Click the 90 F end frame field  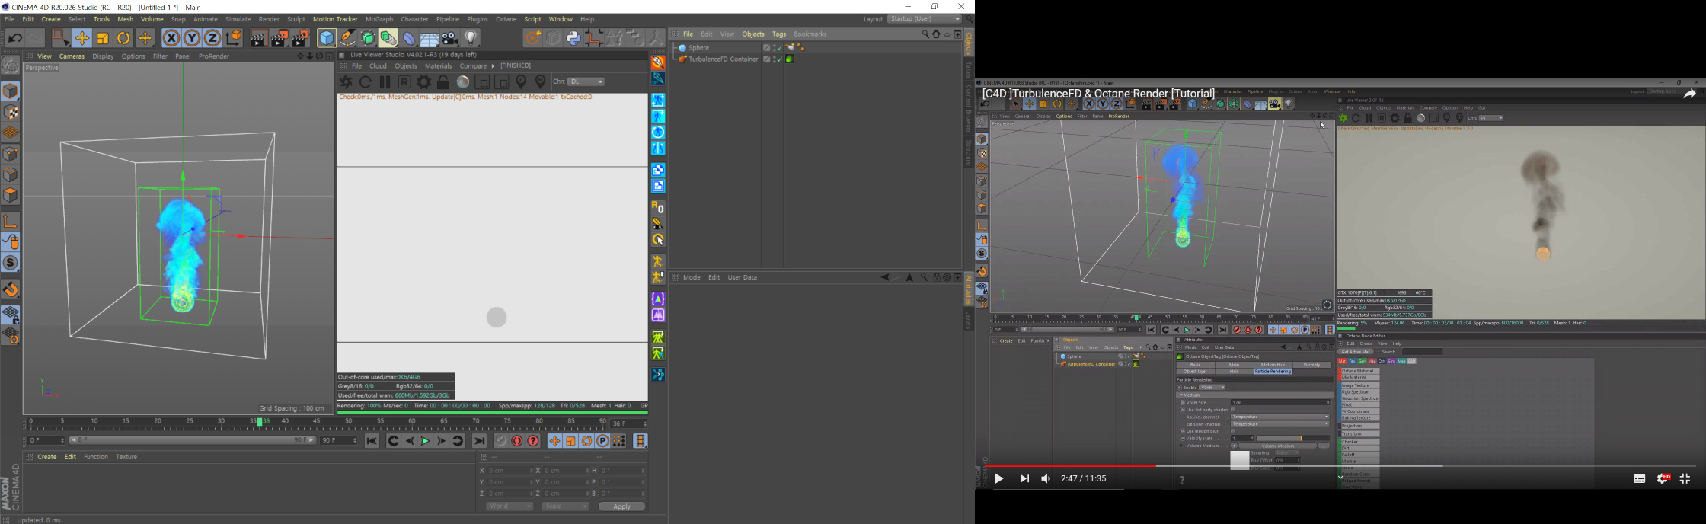340,440
